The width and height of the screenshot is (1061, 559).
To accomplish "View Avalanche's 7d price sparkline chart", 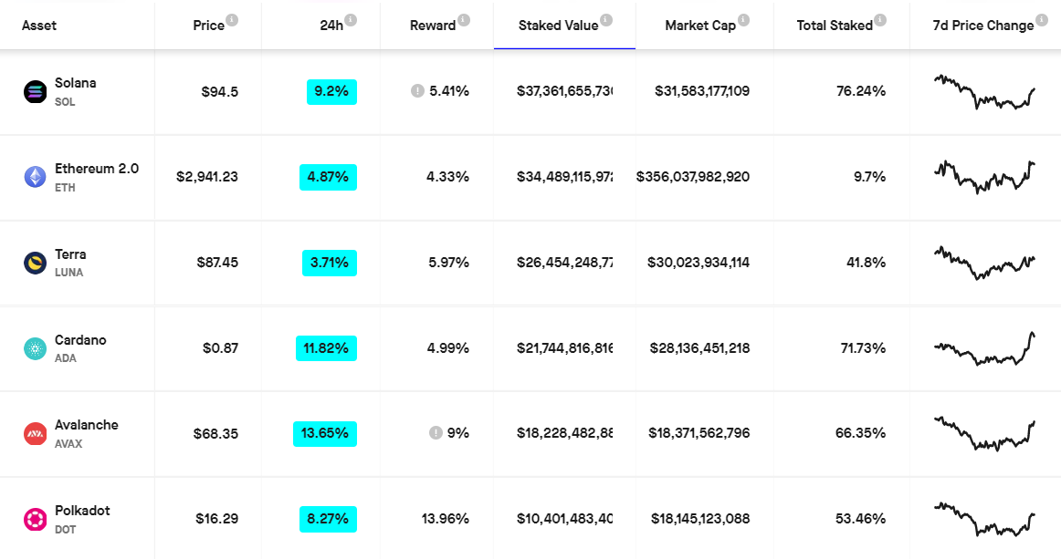I will pyautogui.click(x=984, y=434).
